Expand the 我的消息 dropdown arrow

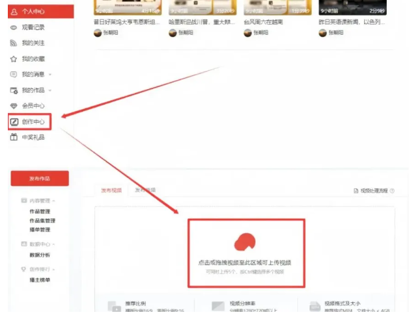tap(50, 75)
